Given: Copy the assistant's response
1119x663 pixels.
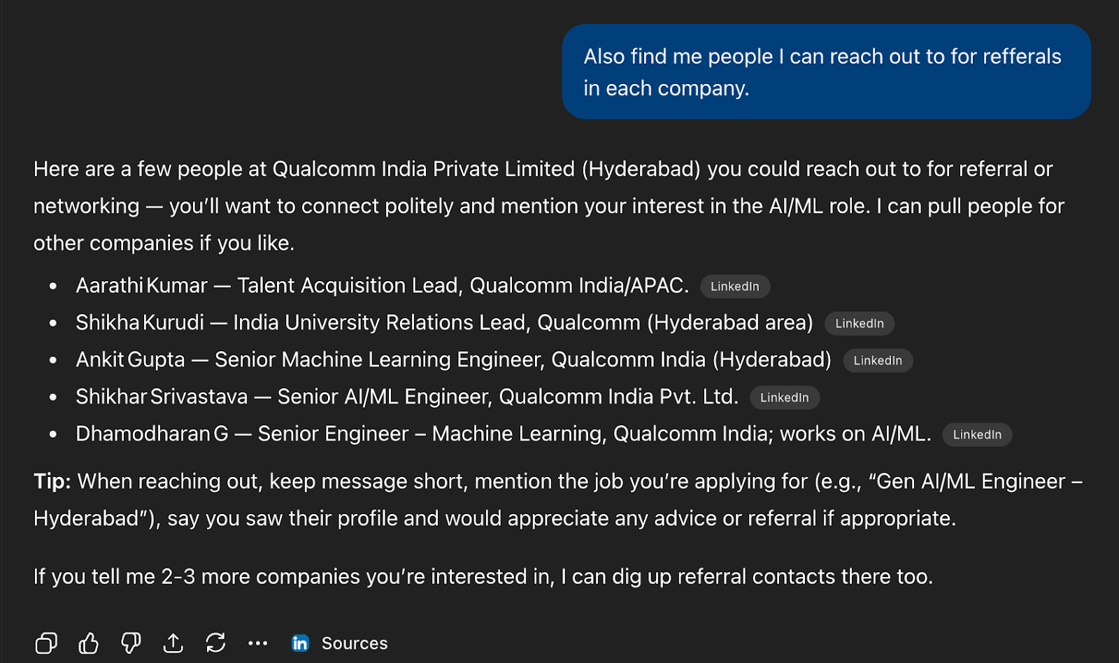Looking at the screenshot, I should click(x=46, y=643).
